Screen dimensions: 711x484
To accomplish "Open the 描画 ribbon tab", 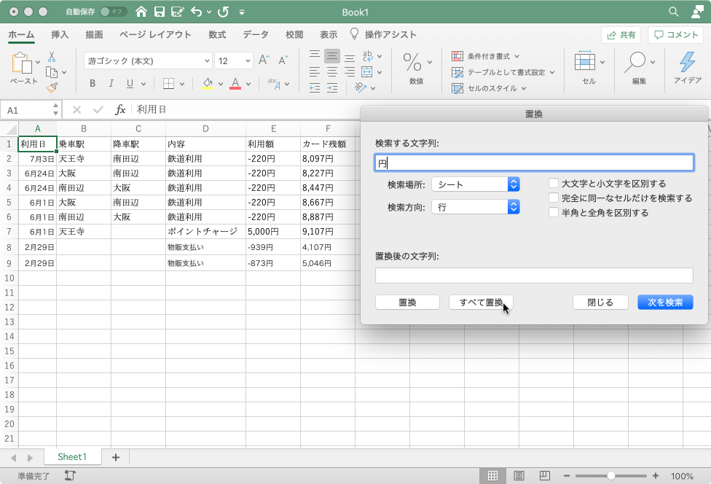I will click(94, 34).
